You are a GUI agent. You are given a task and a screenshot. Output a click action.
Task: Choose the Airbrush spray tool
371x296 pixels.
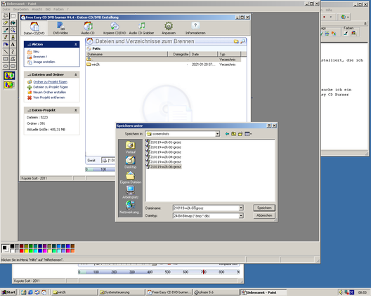[x=6, y=44]
